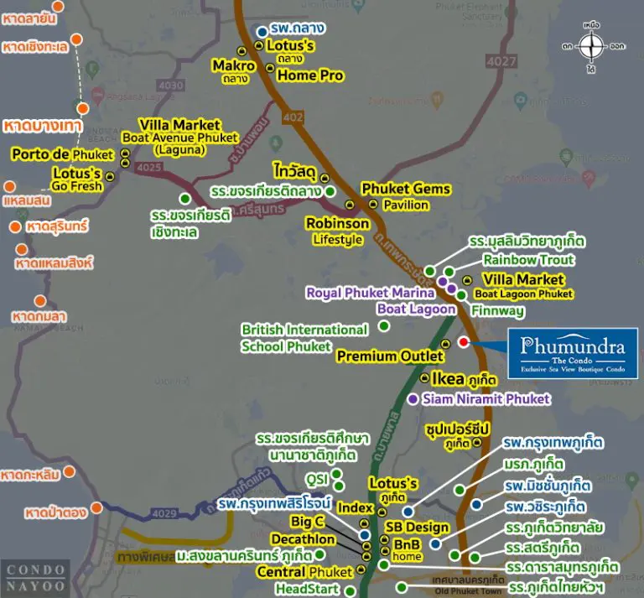
Task: Click the orange marker above หาดบางเทา
Action: click(x=83, y=108)
